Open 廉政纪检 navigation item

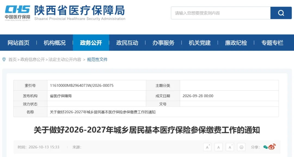pos(236,43)
